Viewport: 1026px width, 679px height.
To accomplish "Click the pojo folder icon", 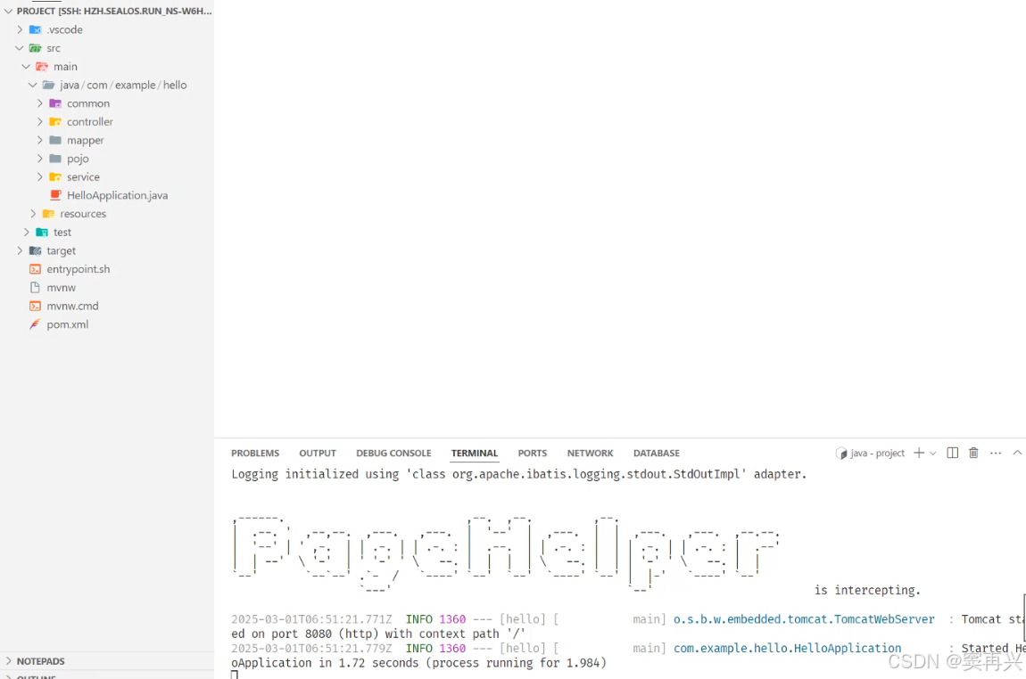I will tap(55, 158).
